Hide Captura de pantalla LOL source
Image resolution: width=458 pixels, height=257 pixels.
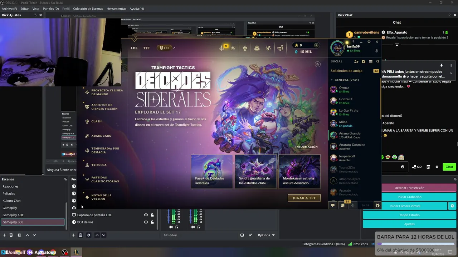[146, 215]
